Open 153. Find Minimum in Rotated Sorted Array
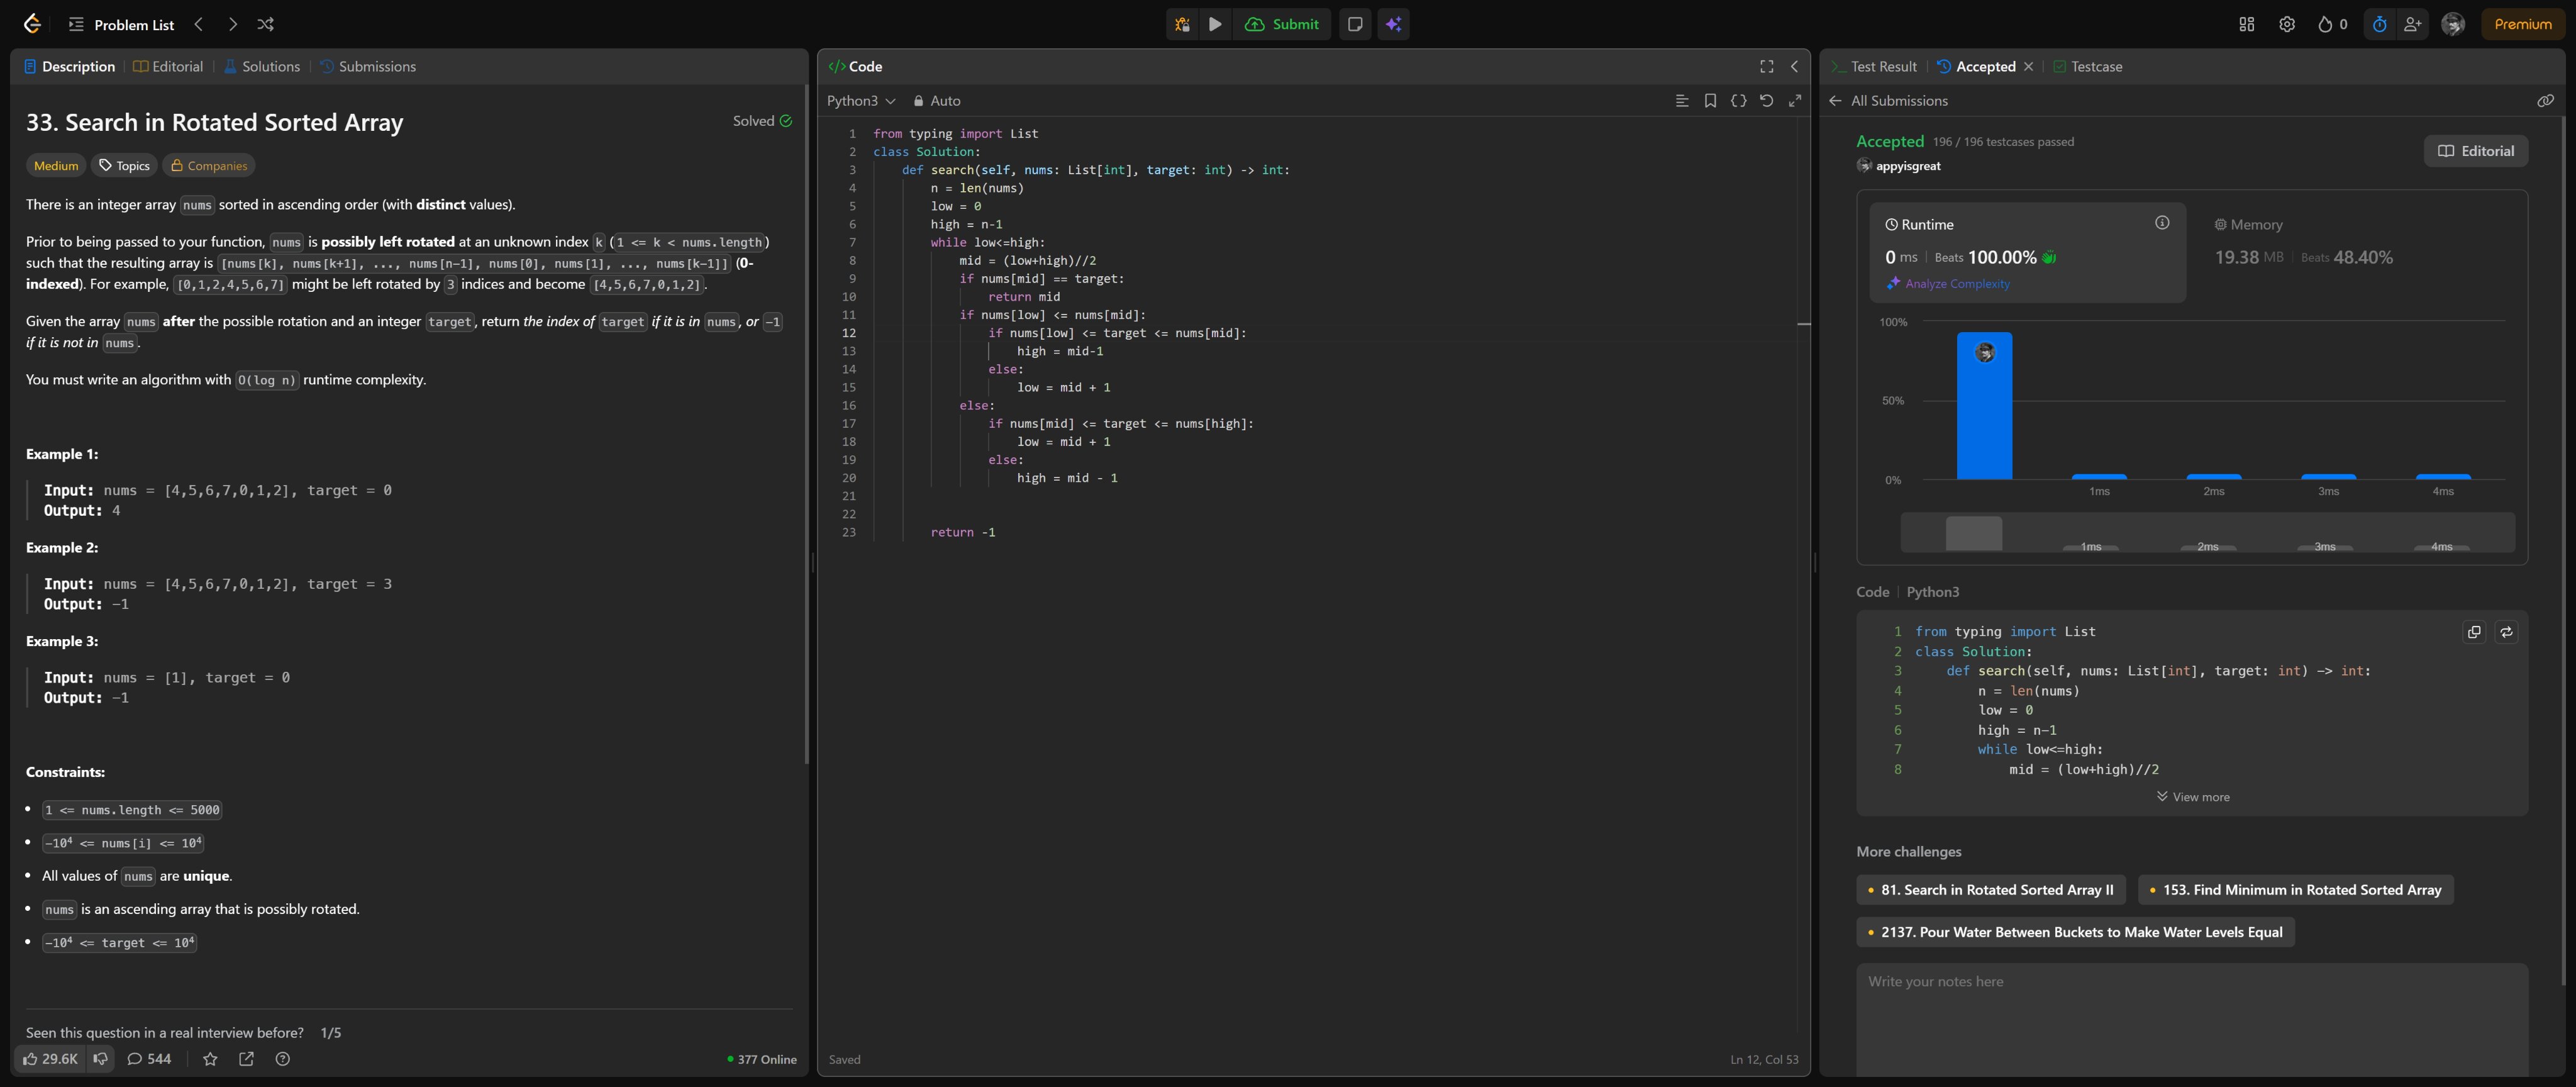This screenshot has width=2576, height=1087. pyautogui.click(x=2295, y=890)
